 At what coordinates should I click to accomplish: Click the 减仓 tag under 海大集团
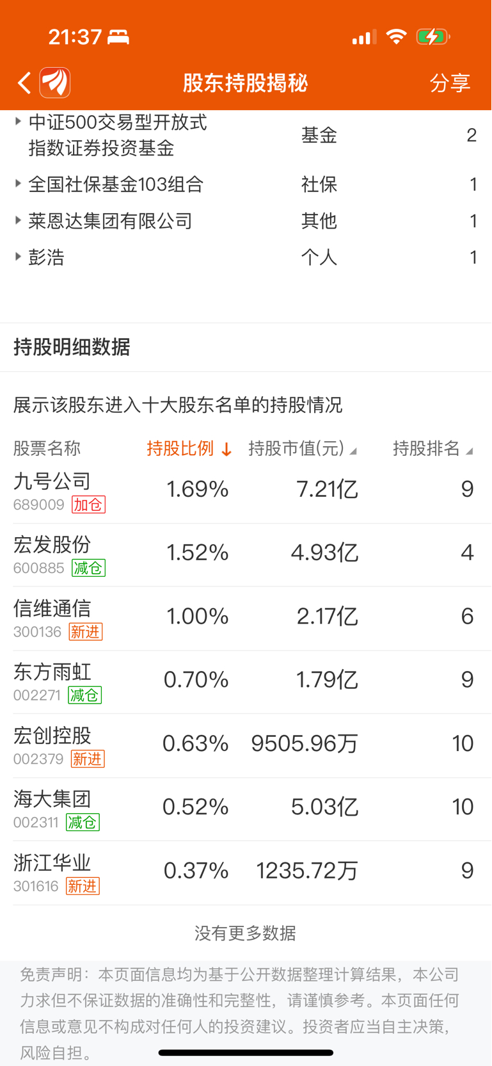point(83,822)
